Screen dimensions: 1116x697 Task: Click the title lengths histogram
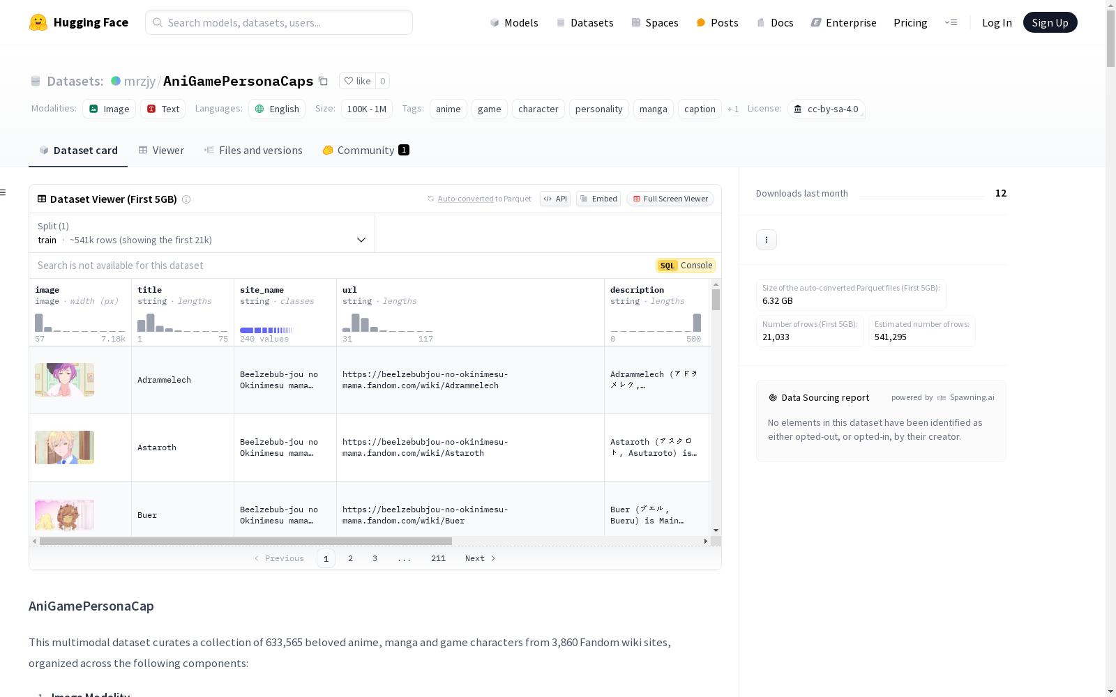point(183,323)
